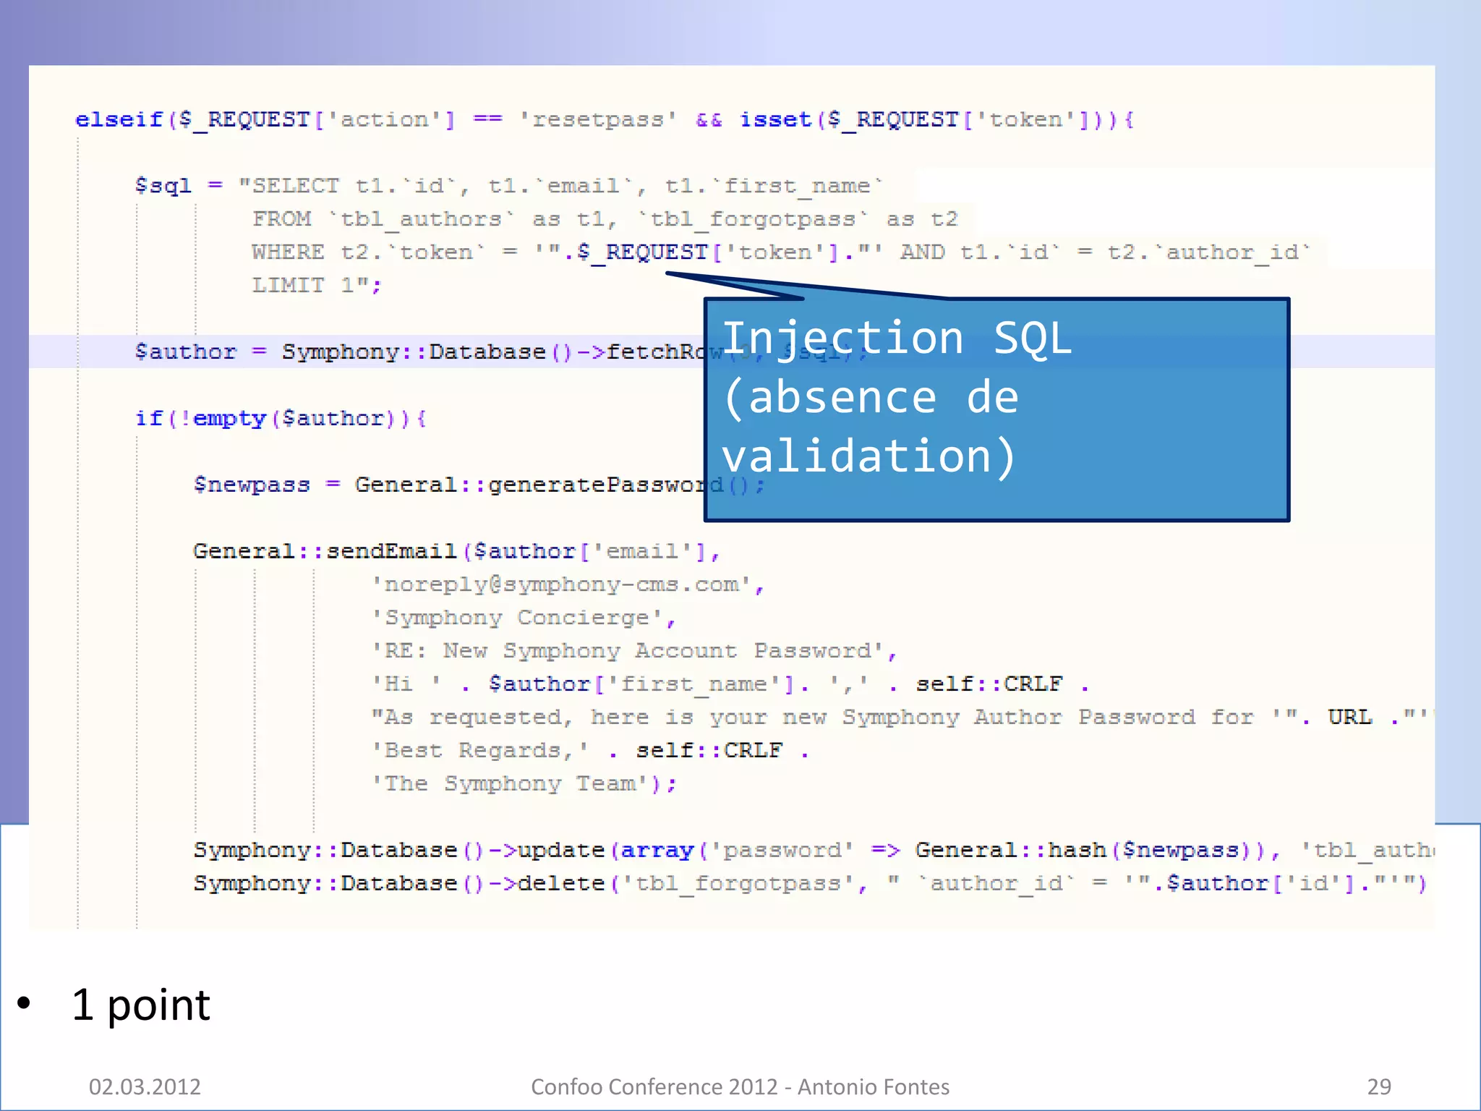Image resolution: width=1481 pixels, height=1111 pixels.
Task: Click slide number '29'
Action: pyautogui.click(x=1379, y=1086)
